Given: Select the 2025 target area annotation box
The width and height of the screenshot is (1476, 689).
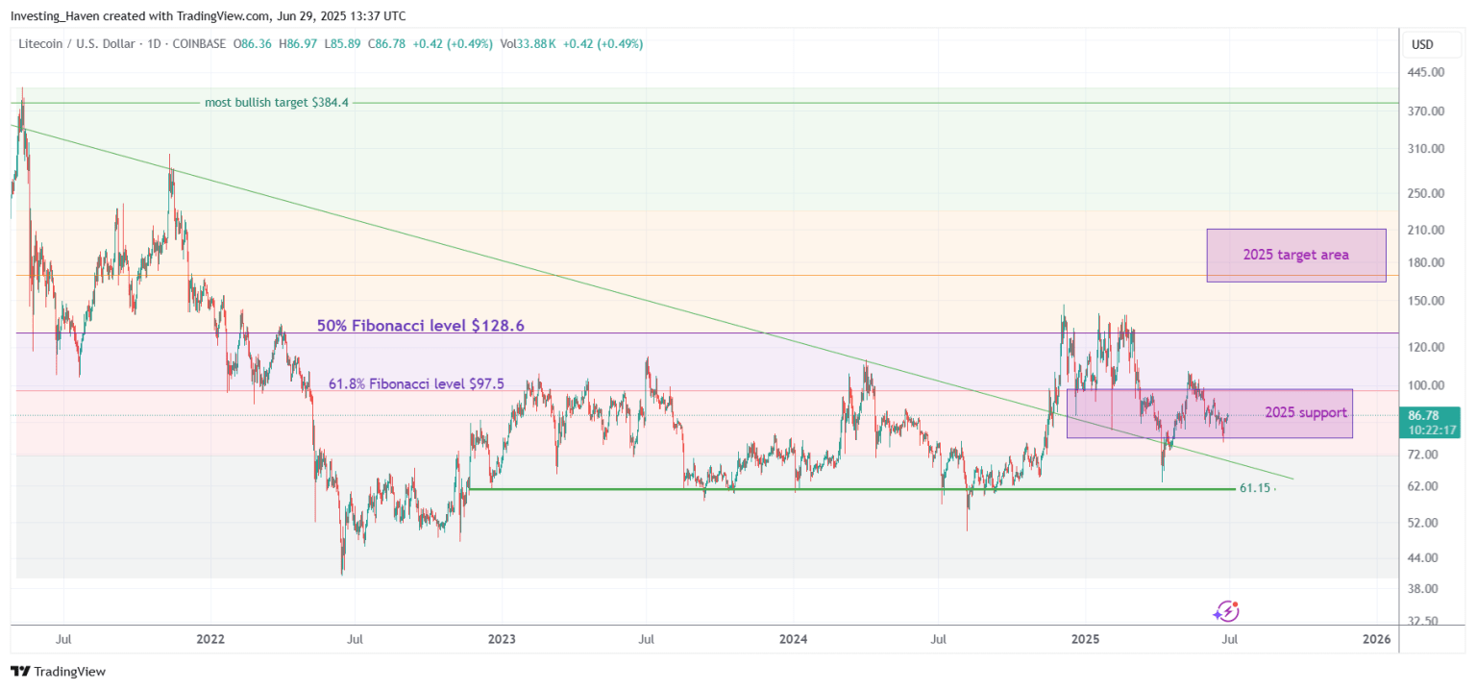Looking at the screenshot, I should (1296, 255).
